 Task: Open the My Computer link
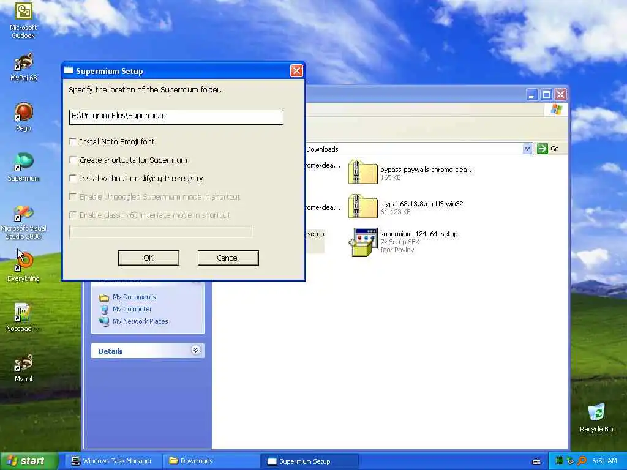coord(132,309)
